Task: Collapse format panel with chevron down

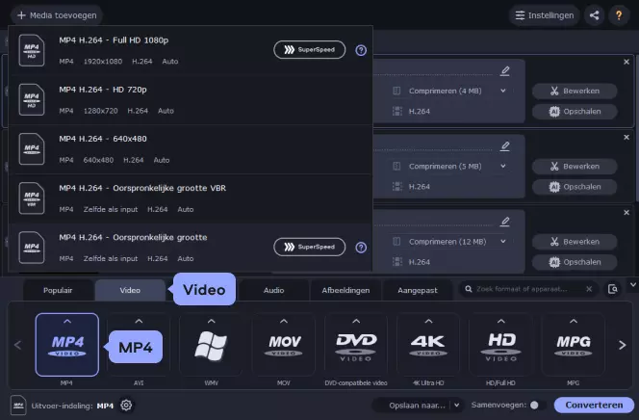Action: (633, 285)
